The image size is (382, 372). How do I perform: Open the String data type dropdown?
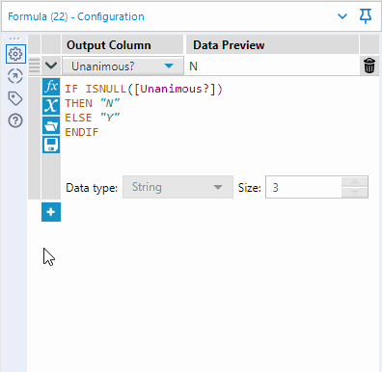click(x=177, y=187)
